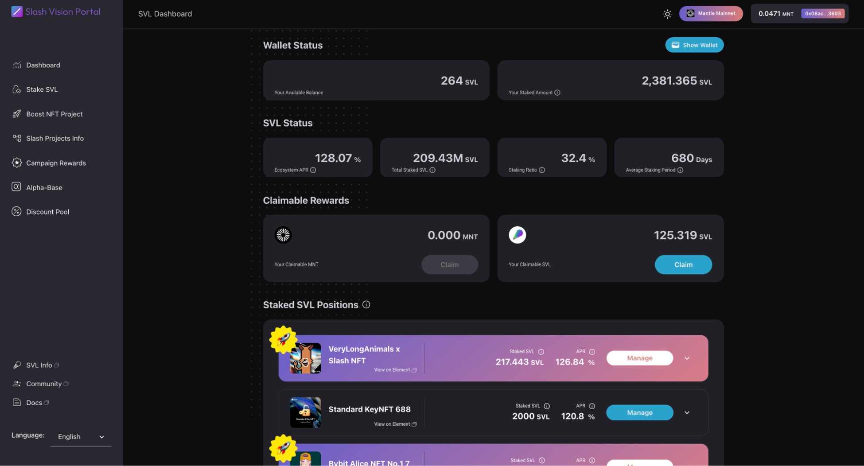Open the Language dropdown set to English
The height and width of the screenshot is (466, 864).
(x=81, y=437)
